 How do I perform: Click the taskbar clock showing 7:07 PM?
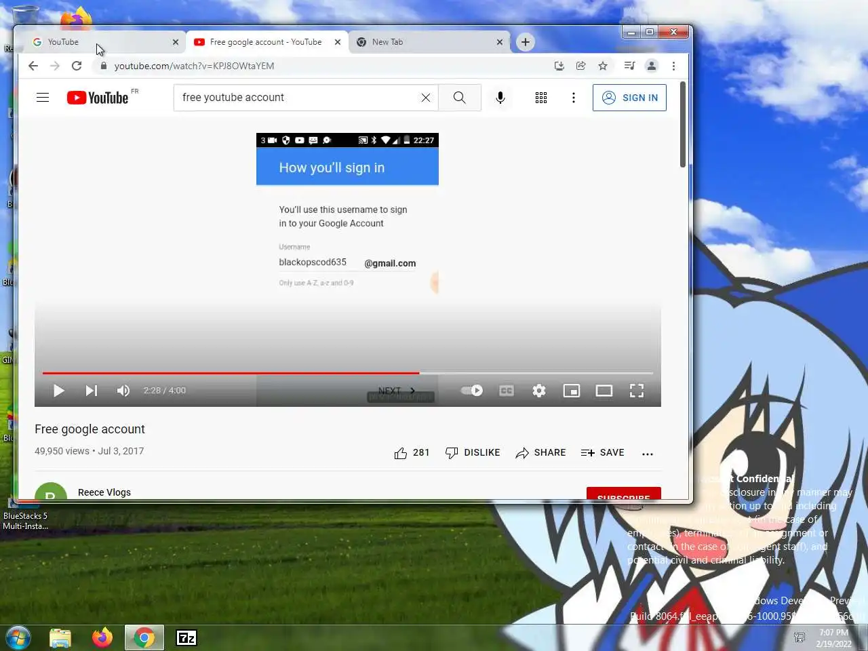[x=833, y=637]
